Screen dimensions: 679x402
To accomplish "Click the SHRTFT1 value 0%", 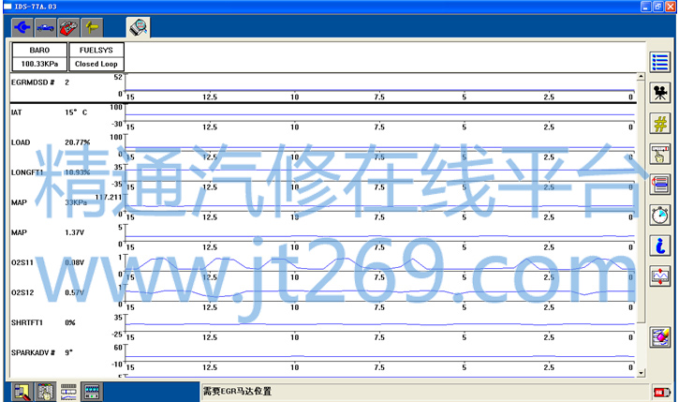I will click(70, 322).
